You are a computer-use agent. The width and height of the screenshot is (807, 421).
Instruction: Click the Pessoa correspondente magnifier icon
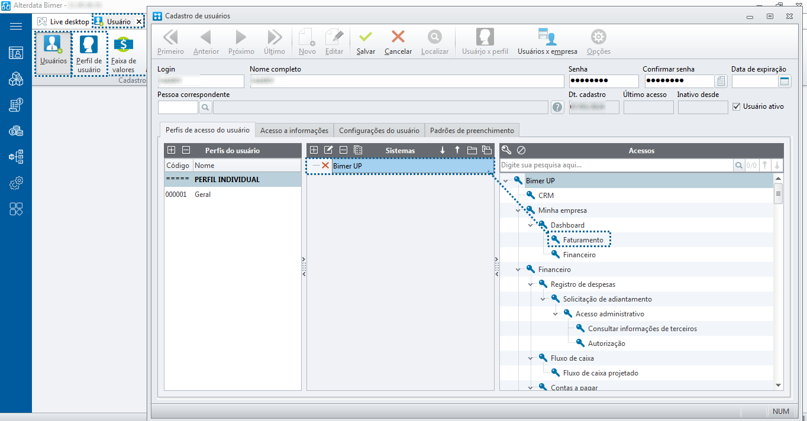(x=205, y=107)
